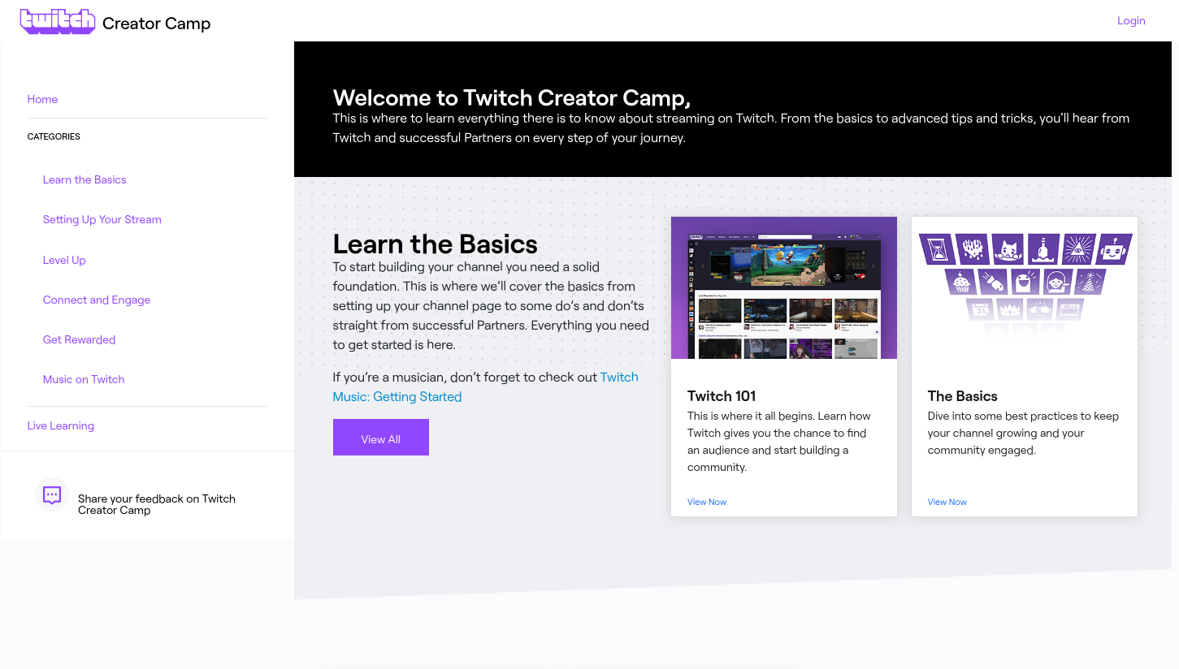Click The Basics card title
Viewport: 1179px width, 669px height.
tap(963, 396)
